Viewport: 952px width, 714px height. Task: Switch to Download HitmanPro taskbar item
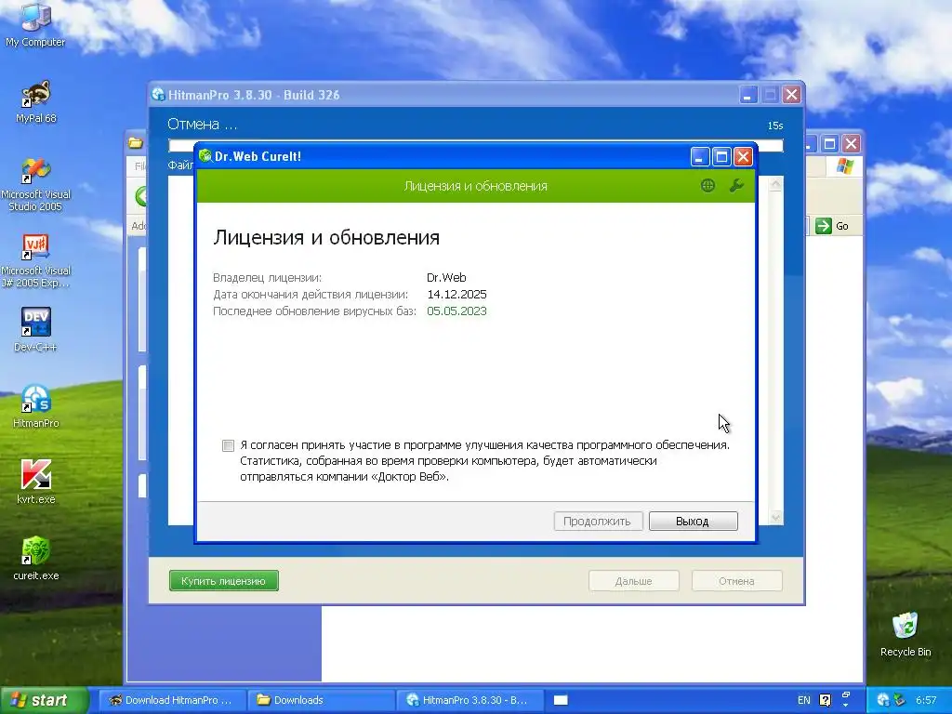coord(172,700)
